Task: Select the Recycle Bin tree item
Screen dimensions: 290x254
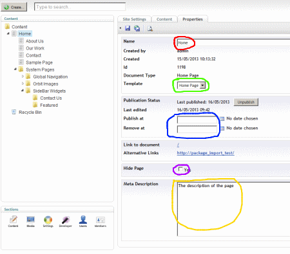Action: (x=30, y=113)
